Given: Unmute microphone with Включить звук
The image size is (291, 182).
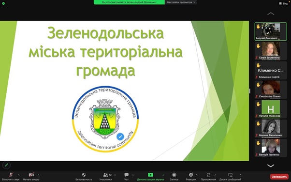Looking at the screenshot, I should [x=11, y=176].
